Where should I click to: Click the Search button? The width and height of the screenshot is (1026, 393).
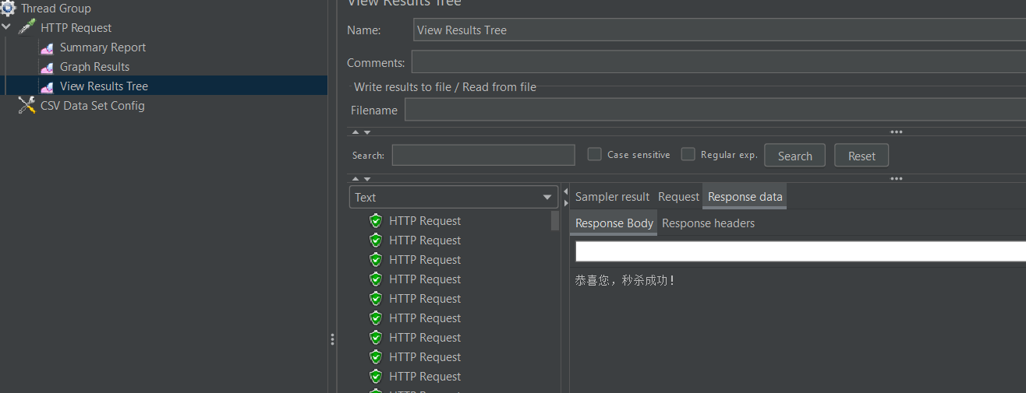click(x=794, y=156)
